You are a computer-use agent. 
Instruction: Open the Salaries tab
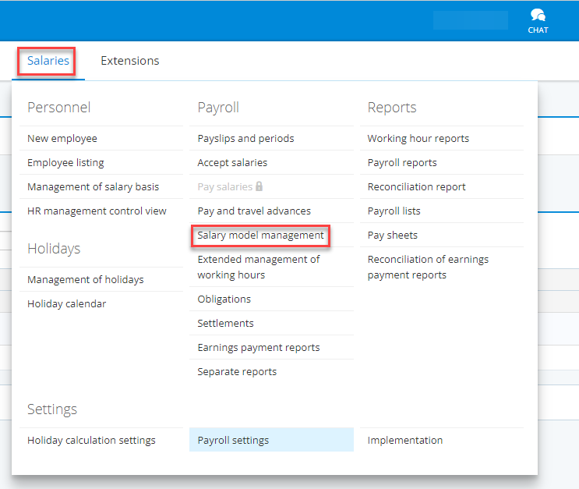[48, 61]
